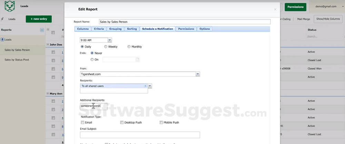Tick the checkbox for row 2

click(x=53, y=101)
